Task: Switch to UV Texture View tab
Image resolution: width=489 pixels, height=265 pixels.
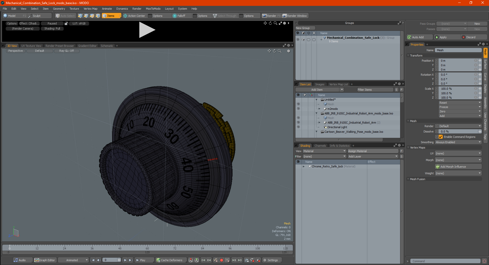Action: point(31,46)
